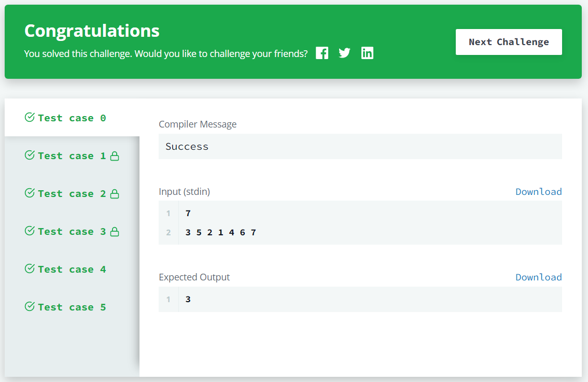Go to the Next Challenge

[509, 42]
